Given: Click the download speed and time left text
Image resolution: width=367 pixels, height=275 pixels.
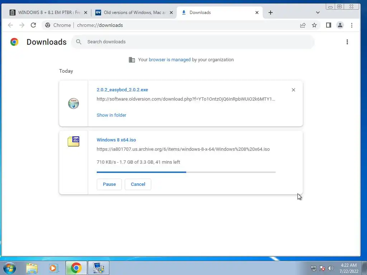Looking at the screenshot, I should 138,162.
